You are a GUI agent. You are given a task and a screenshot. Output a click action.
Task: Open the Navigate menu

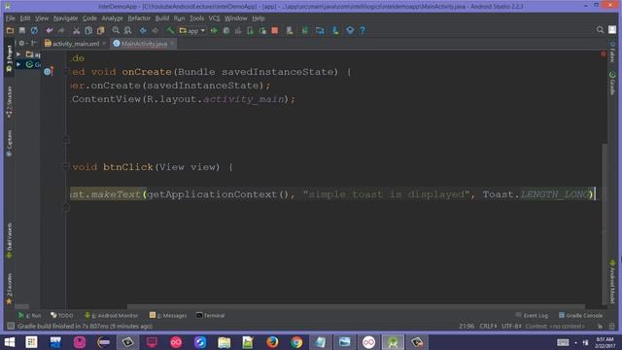65,18
